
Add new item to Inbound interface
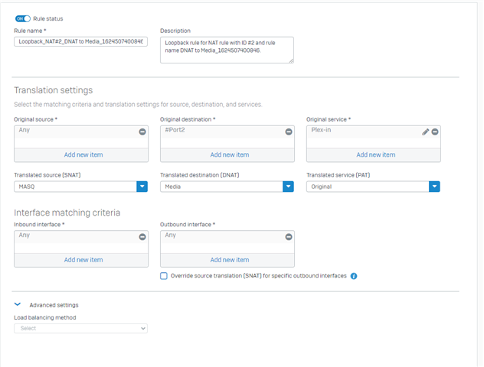(83, 260)
